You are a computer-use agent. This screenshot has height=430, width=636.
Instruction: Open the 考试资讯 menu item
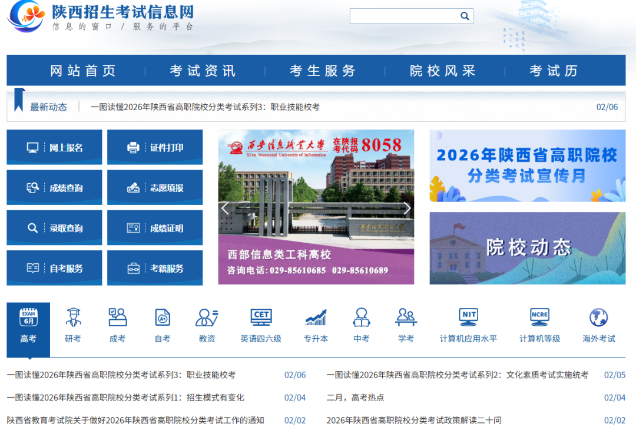(x=201, y=70)
